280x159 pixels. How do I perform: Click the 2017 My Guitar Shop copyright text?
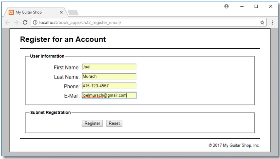[234, 145]
